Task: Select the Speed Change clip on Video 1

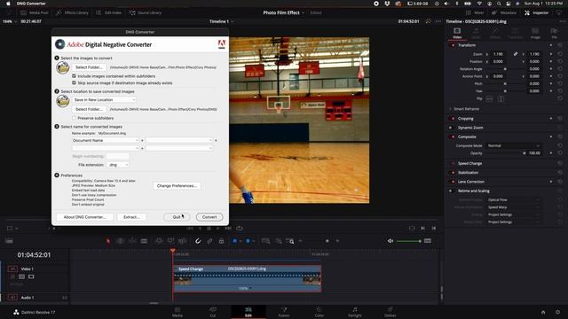Action: (x=247, y=278)
